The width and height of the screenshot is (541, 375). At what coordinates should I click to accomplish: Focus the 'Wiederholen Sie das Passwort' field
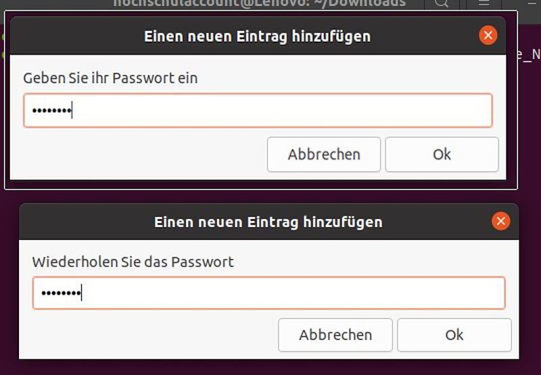pyautogui.click(x=268, y=293)
